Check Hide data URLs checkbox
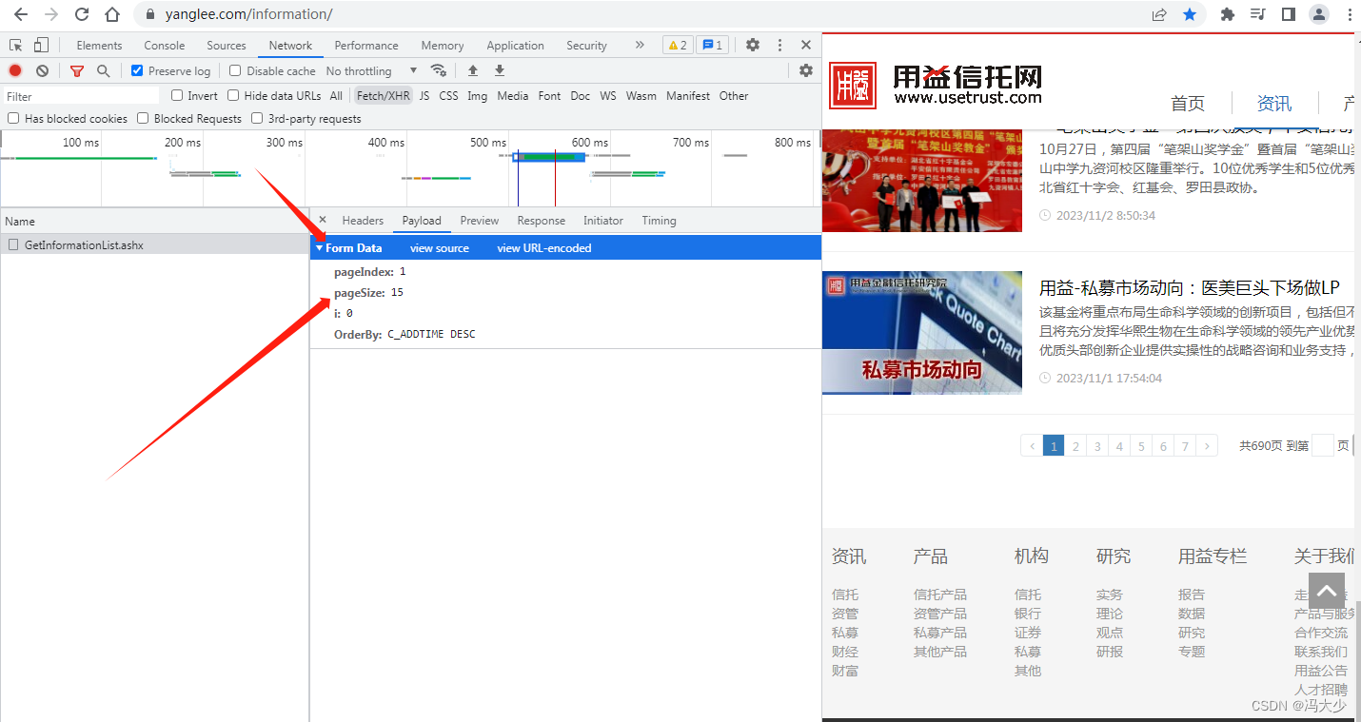The width and height of the screenshot is (1361, 722). tap(233, 95)
